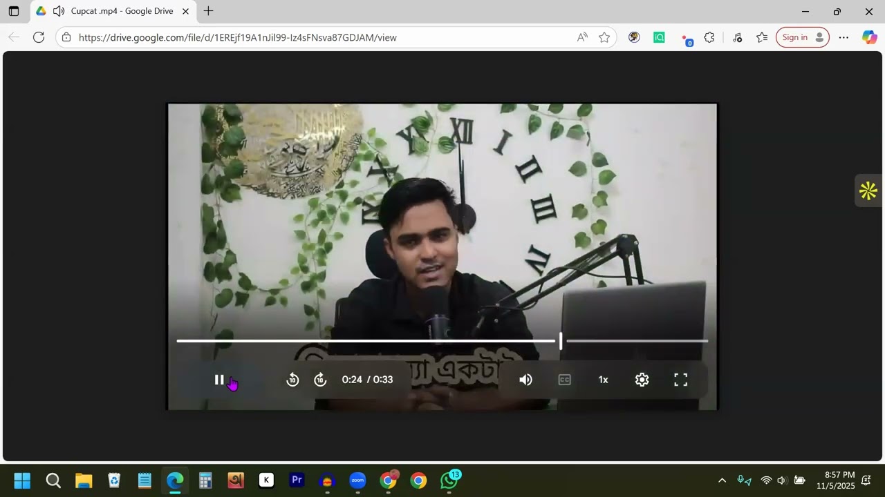Image resolution: width=885 pixels, height=497 pixels.
Task: Toggle closed captions on the video
Action: [x=565, y=380]
